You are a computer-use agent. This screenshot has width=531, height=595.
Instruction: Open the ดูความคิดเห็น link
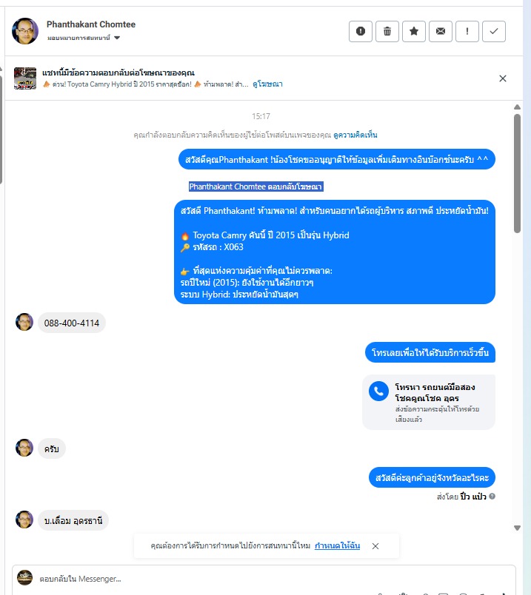(355, 135)
